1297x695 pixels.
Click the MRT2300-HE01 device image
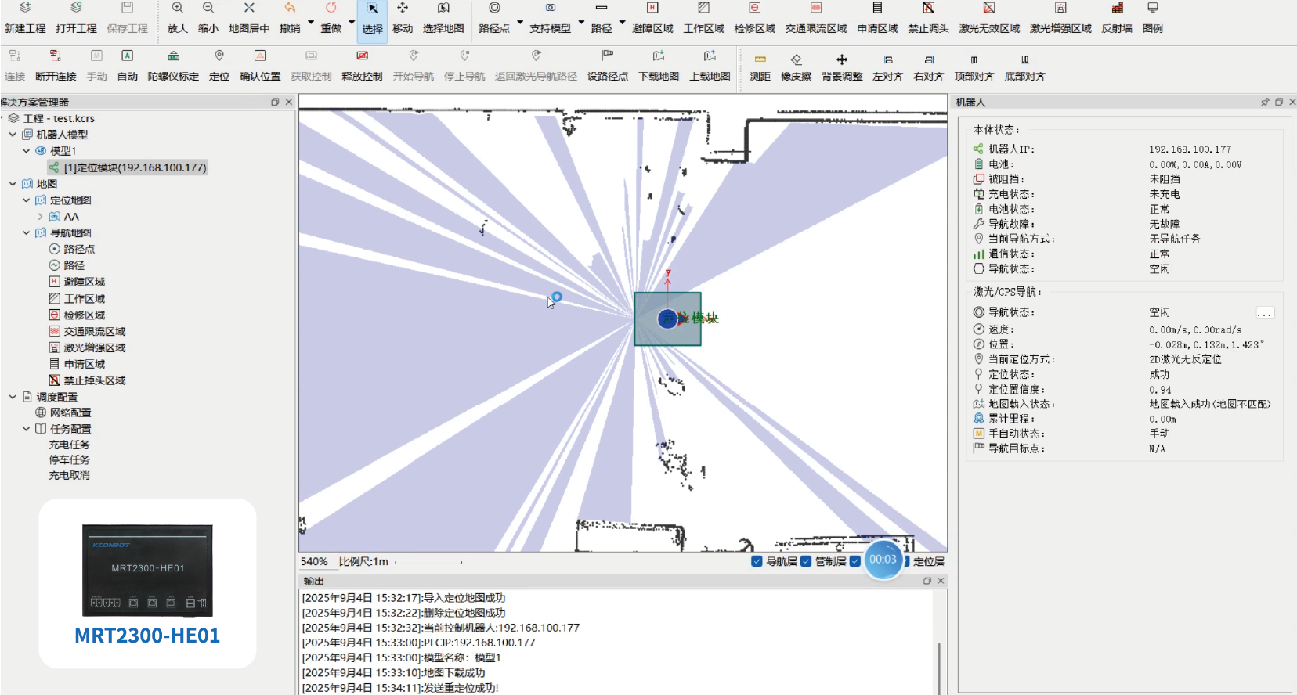point(147,571)
